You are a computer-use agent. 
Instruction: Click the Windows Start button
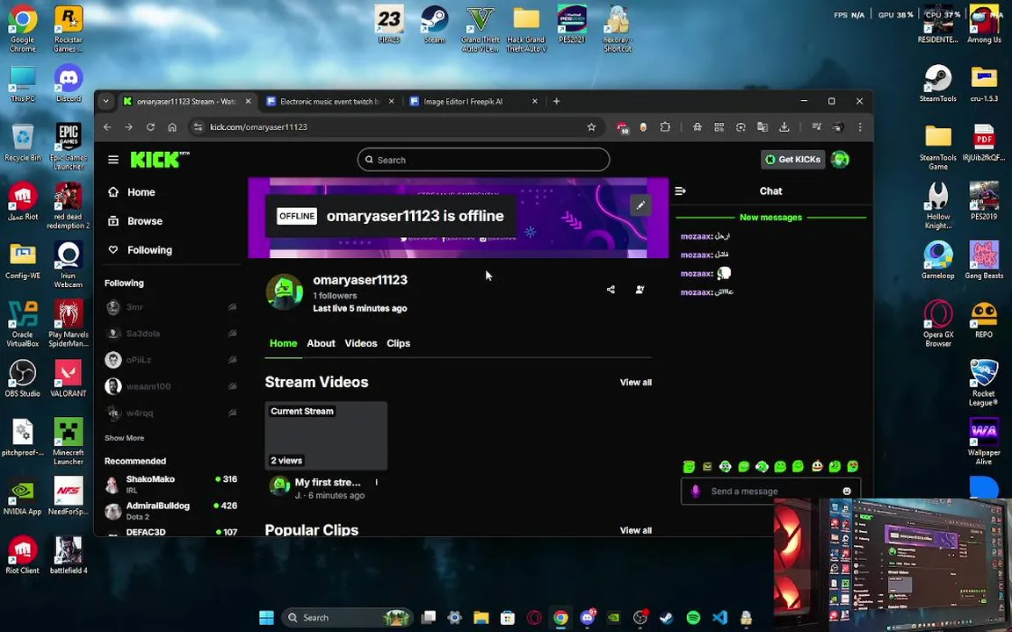[x=266, y=618]
